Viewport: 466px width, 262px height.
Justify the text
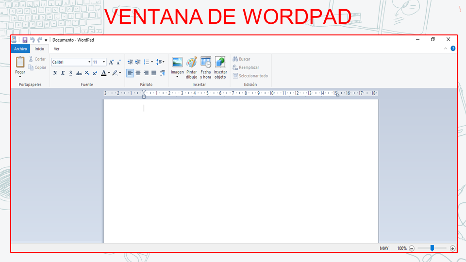coord(154,73)
